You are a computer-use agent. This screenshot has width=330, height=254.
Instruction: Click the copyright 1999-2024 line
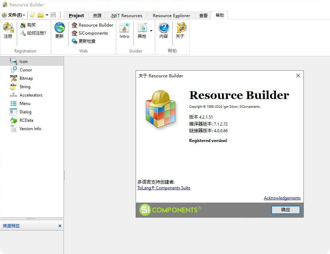tap(224, 107)
